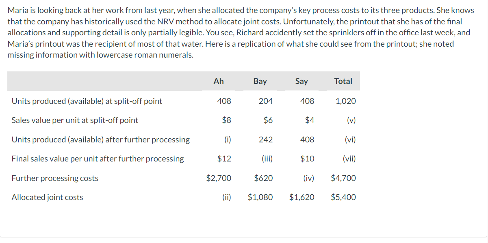This screenshot has width=488, height=243.
Task: Click the Total column header
Action: [x=343, y=81]
